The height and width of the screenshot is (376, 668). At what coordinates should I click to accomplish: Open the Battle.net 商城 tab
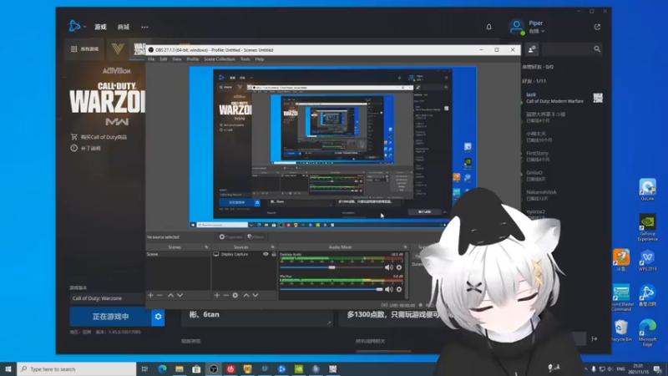point(124,27)
